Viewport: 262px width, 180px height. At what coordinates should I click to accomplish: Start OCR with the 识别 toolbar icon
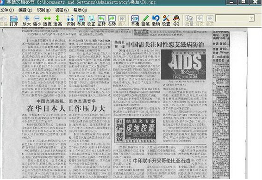(70, 21)
